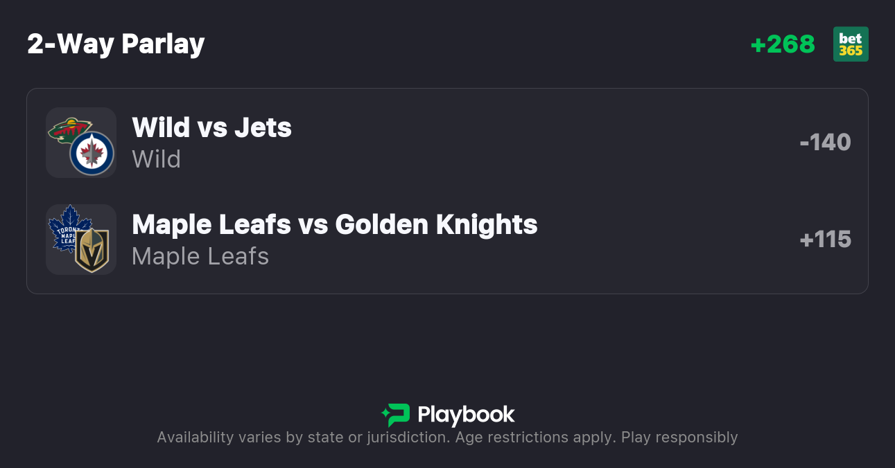895x468 pixels.
Task: Click the Playbook wordmark text
Action: click(x=466, y=415)
